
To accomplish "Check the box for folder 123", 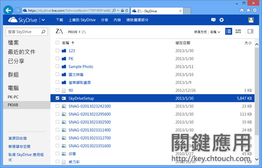I will pos(57,50).
